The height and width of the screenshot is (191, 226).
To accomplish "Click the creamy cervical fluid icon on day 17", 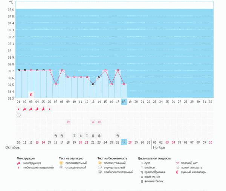I will pos(118,135).
